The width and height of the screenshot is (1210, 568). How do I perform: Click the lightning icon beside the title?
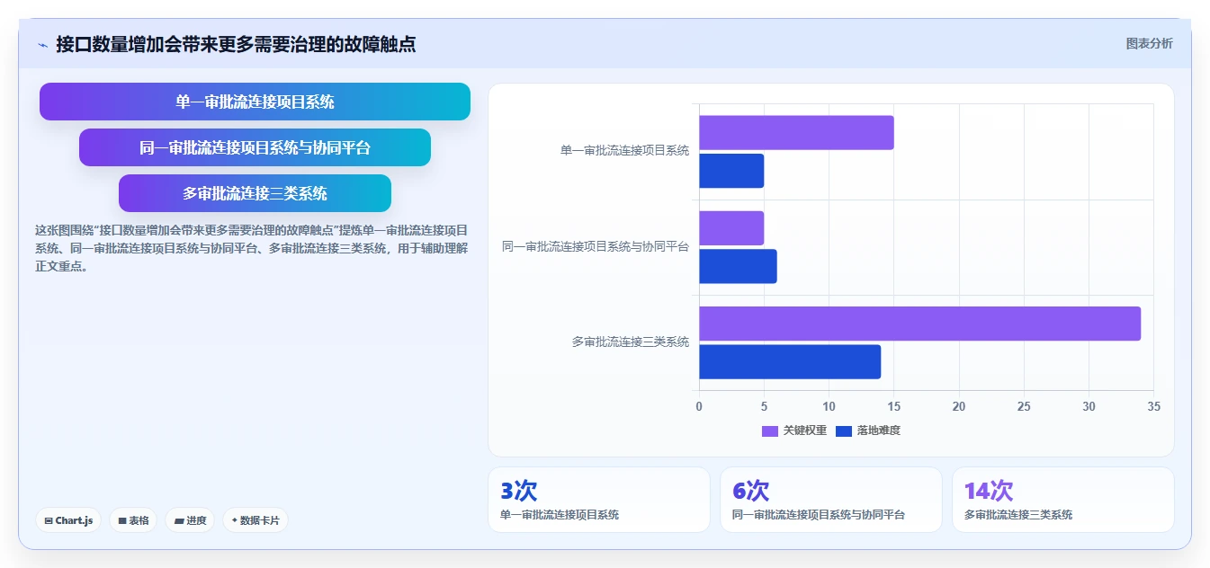tap(42, 44)
